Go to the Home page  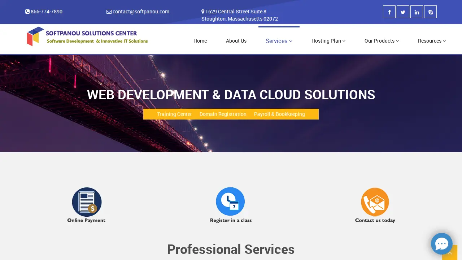pyautogui.click(x=200, y=41)
